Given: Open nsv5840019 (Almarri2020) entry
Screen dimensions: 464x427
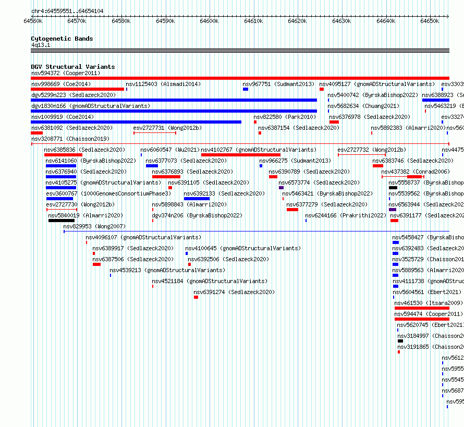Looking at the screenshot, I should (86, 215).
